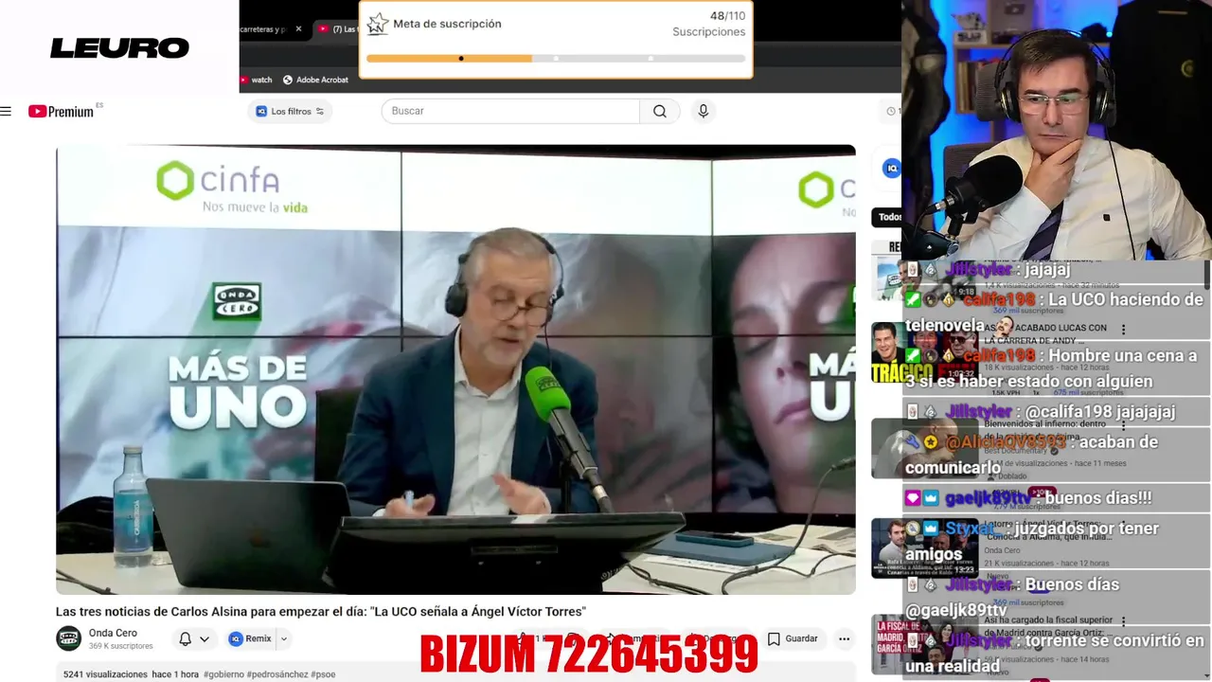Close the 'carreteras y p...' browser tab
The width and height of the screenshot is (1212, 682).
[298, 29]
